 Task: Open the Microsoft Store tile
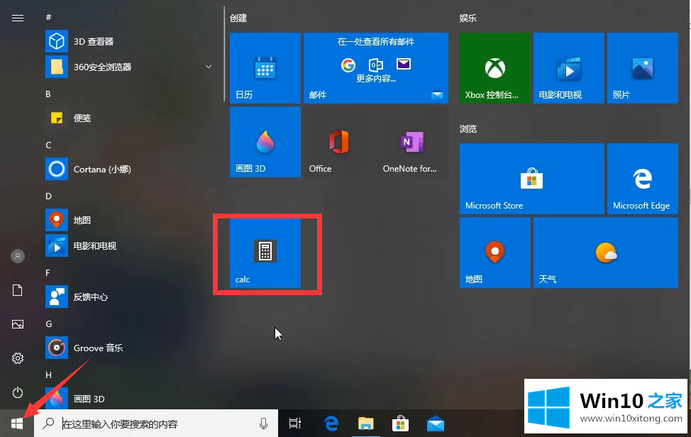[532, 179]
